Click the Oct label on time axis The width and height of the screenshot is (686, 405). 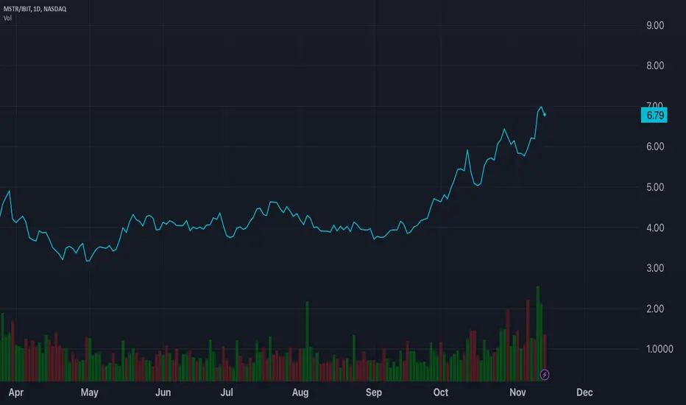(x=441, y=392)
